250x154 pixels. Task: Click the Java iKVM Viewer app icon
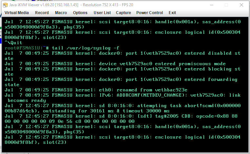5,5
